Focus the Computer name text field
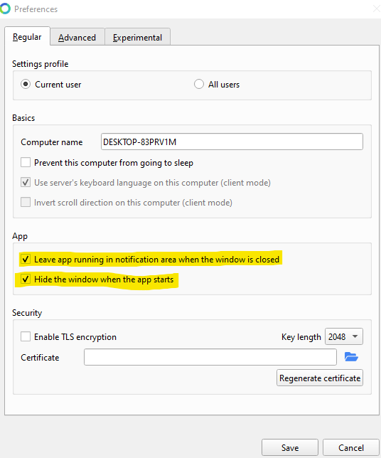381x458 pixels. 232,142
